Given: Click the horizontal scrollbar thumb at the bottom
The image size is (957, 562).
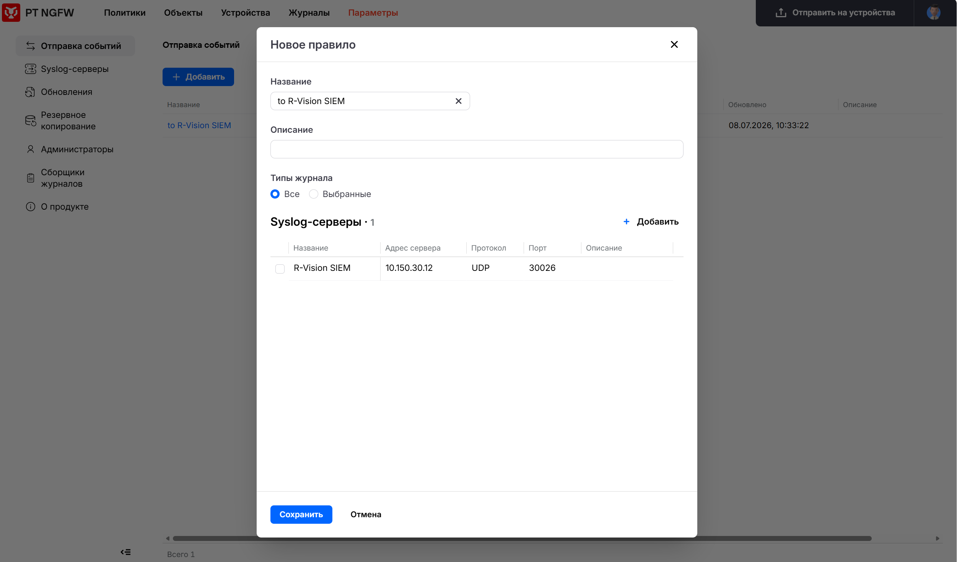Looking at the screenshot, I should coord(522,538).
